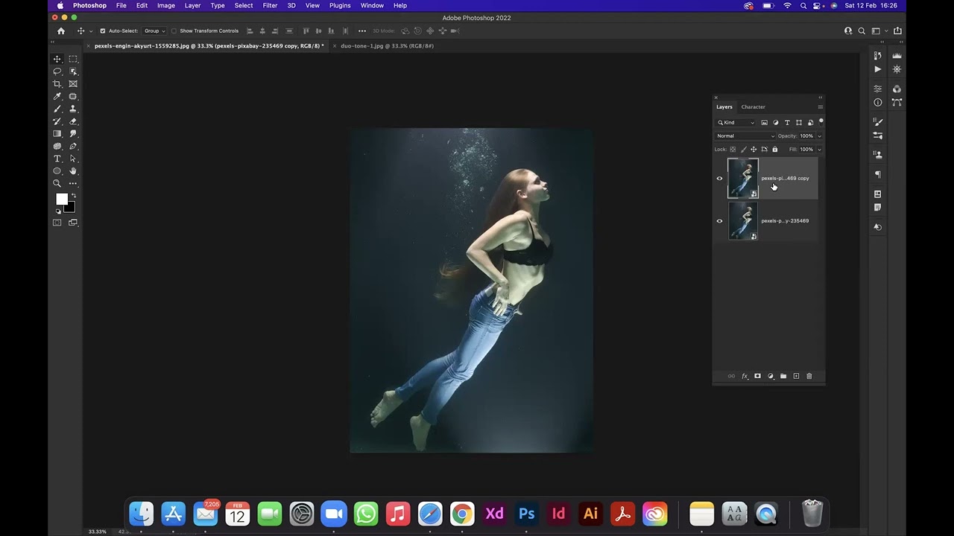Delete layer with the trash icon
The image size is (954, 536).
(x=809, y=376)
